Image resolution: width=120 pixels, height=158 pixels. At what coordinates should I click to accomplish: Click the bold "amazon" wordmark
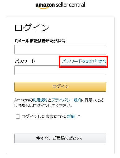tap(45, 5)
